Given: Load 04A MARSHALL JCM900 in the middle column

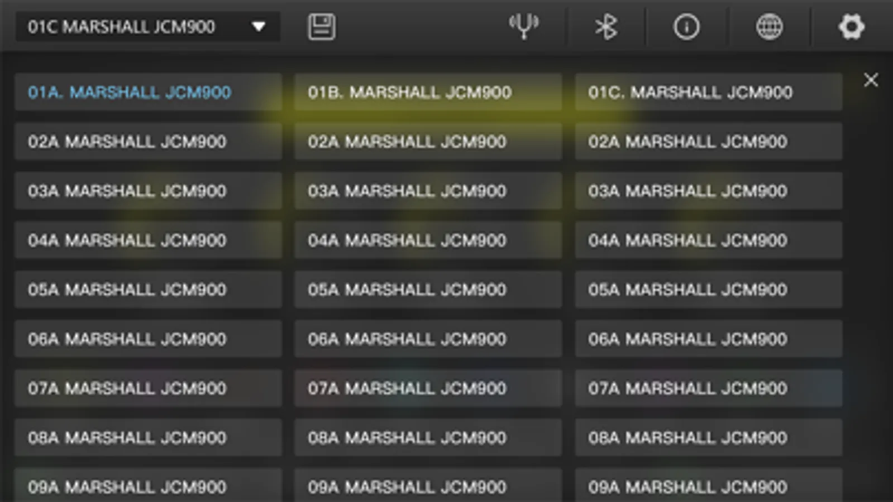Looking at the screenshot, I should (428, 240).
